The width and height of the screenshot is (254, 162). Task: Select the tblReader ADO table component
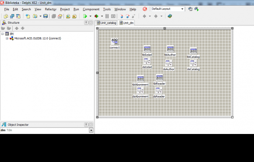click(159, 78)
